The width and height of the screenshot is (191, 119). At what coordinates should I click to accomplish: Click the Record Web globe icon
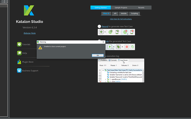[x=125, y=32]
